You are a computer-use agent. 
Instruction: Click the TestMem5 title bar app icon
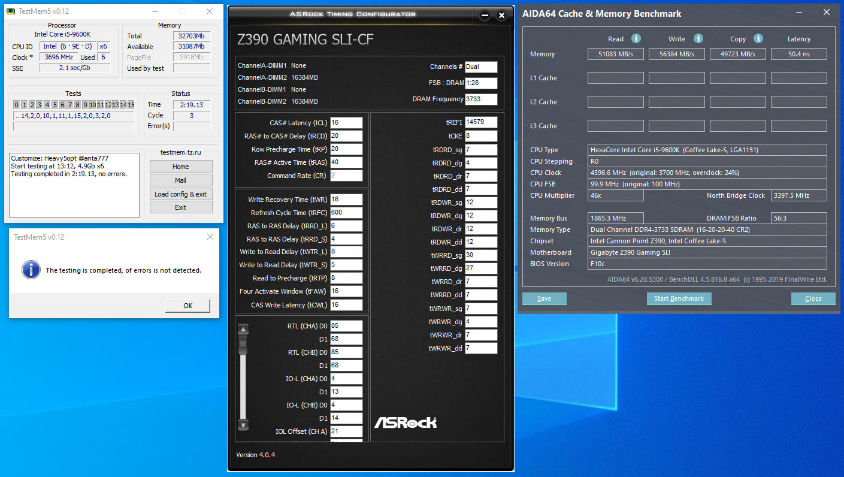click(11, 11)
